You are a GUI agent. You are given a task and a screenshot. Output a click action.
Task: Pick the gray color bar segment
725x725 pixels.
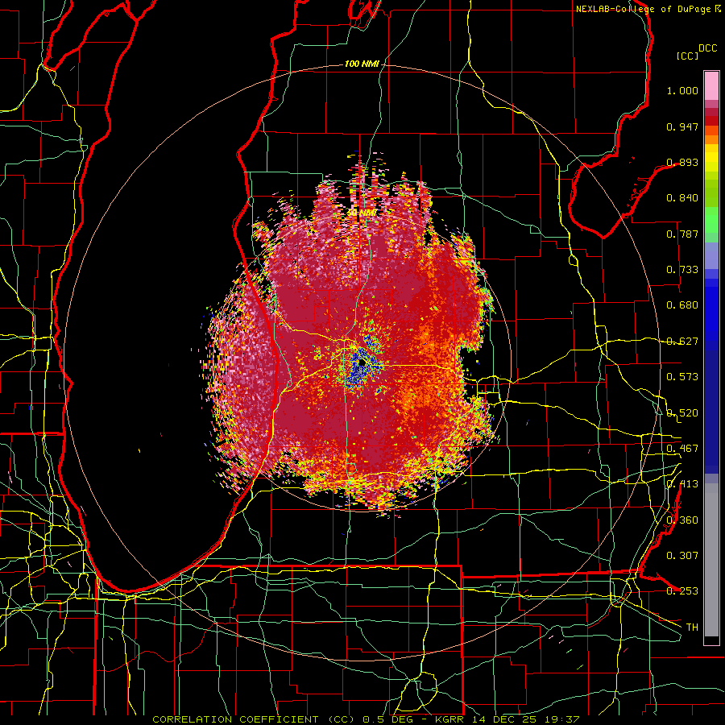coord(711,560)
